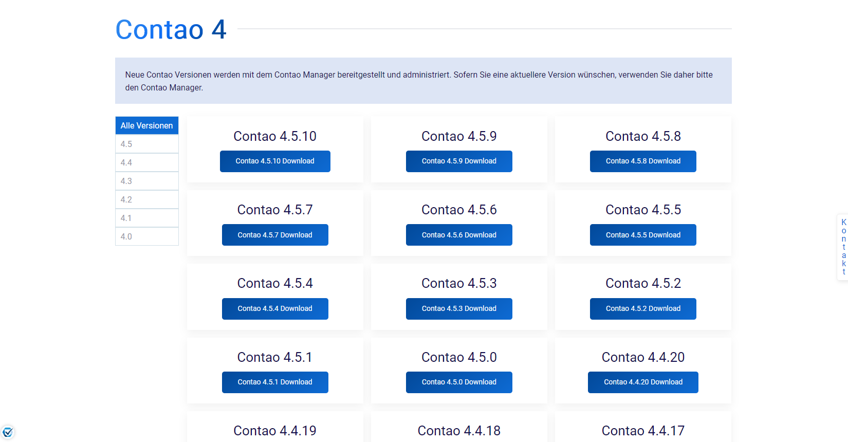Screen dimensions: 848x442
Task: Download Contao 4.5.3
Action: (x=459, y=309)
